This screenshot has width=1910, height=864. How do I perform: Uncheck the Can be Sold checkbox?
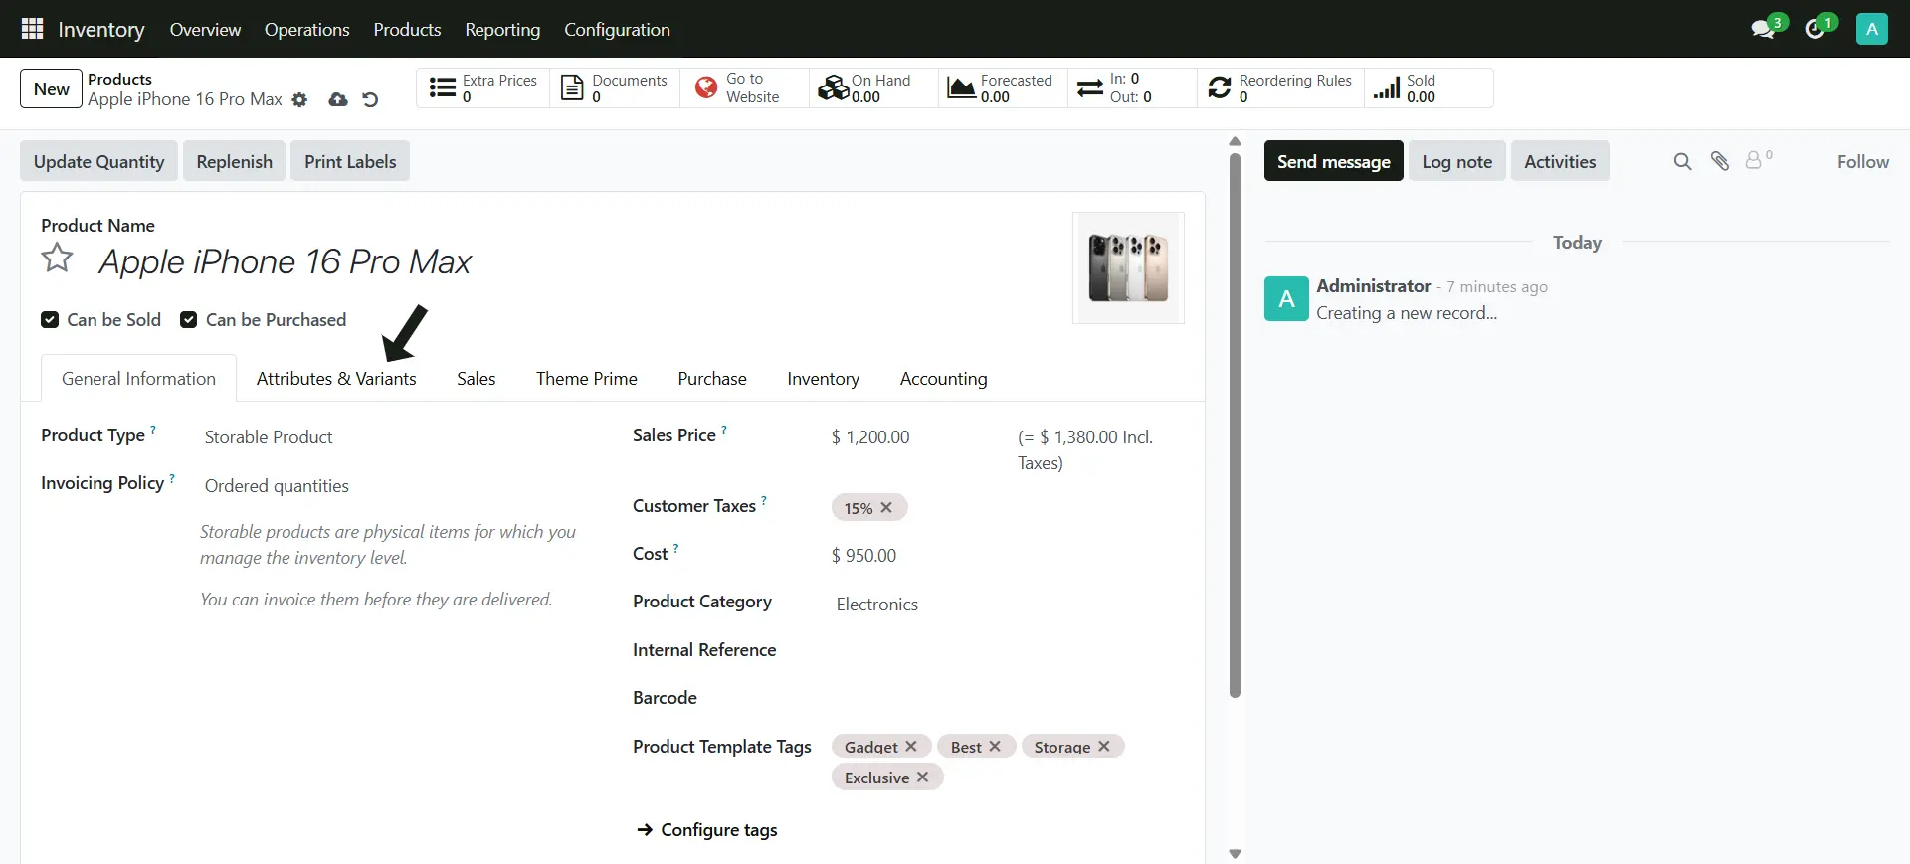click(50, 320)
